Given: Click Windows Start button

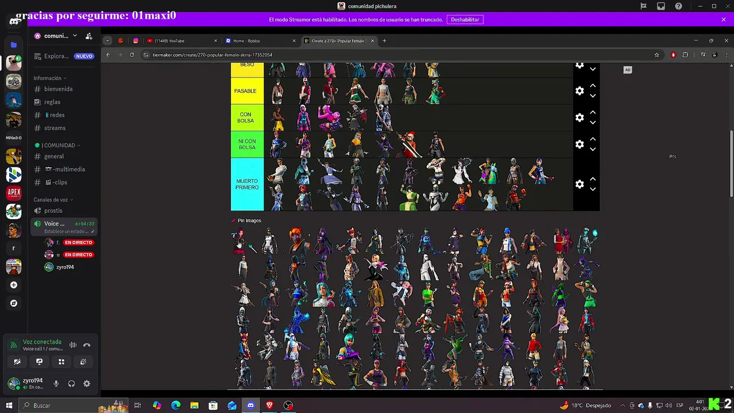Looking at the screenshot, I should (9, 406).
